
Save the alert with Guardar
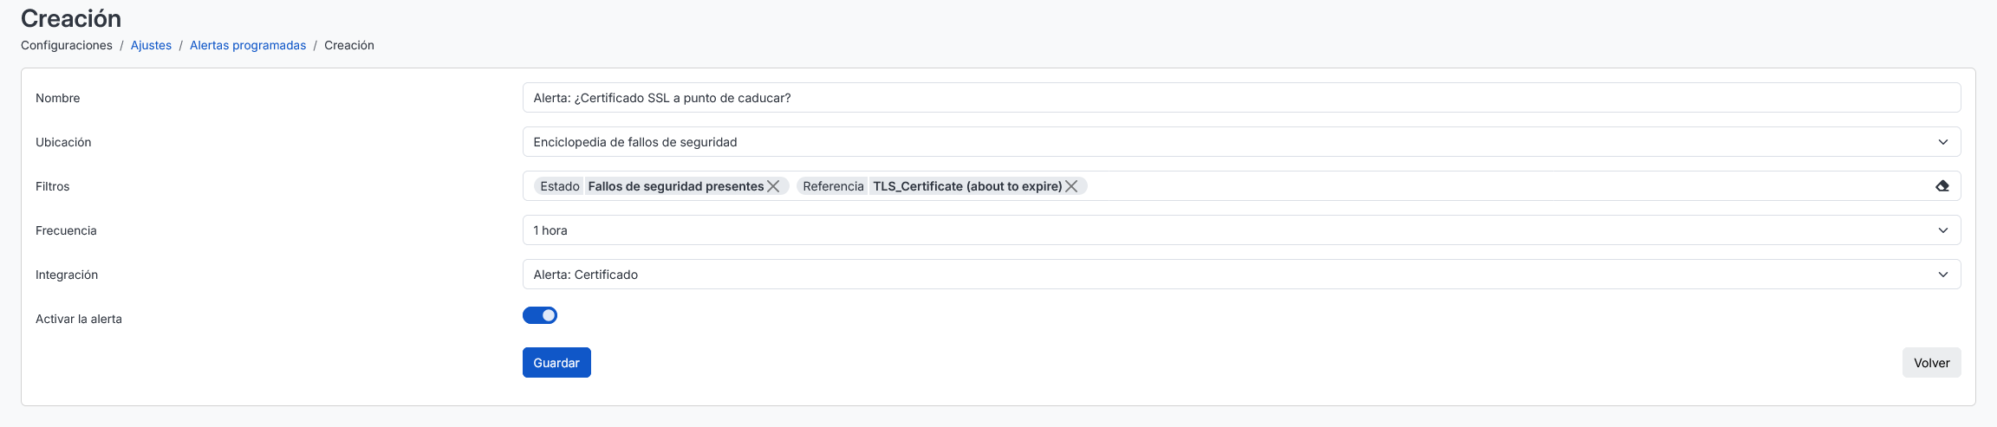pos(556,363)
